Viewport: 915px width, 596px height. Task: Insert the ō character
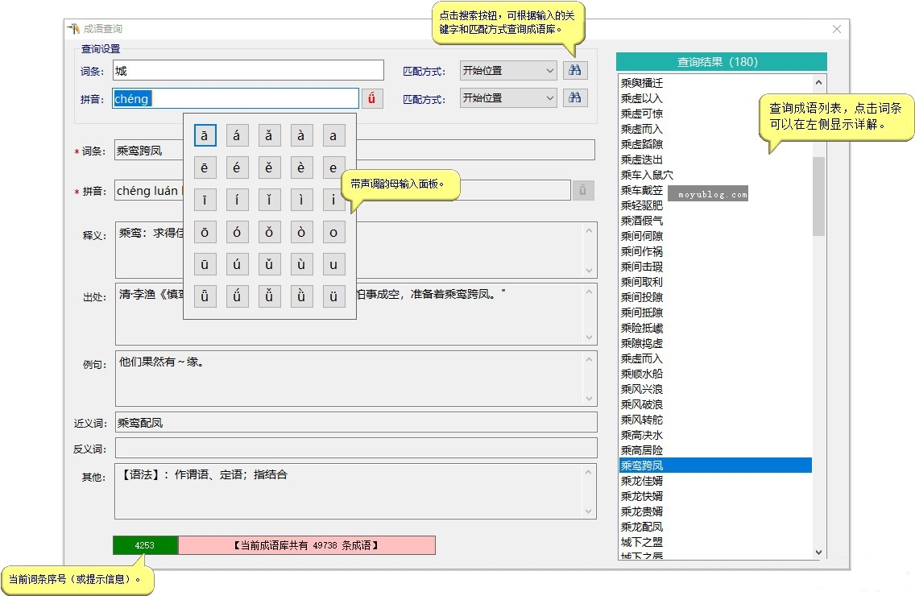tap(205, 232)
